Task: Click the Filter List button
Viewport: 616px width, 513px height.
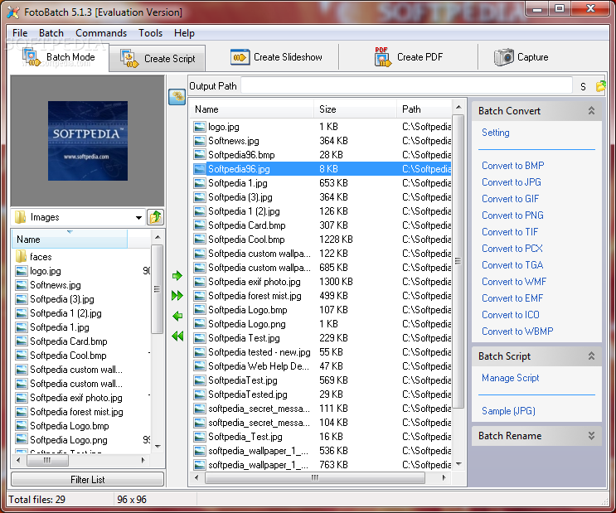Action: pyautogui.click(x=87, y=479)
